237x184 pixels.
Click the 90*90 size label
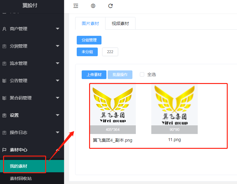point(175,130)
